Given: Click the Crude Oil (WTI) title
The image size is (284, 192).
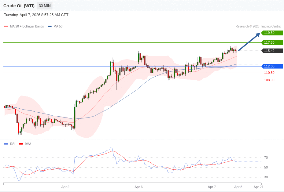Looking at the screenshot, I should click(x=19, y=6).
